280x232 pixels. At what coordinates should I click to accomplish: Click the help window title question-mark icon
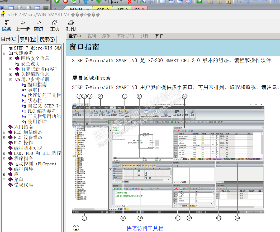point(3,14)
